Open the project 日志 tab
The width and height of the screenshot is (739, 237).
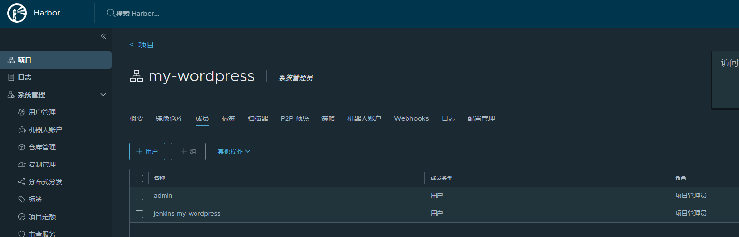click(x=448, y=118)
